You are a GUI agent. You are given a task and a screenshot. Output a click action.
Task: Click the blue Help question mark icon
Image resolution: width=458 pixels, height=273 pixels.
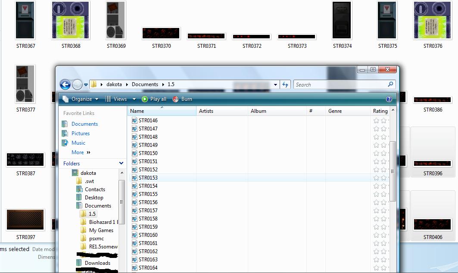389,99
